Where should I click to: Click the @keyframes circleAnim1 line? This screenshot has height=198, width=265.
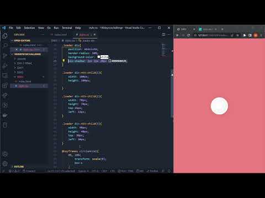point(80,151)
